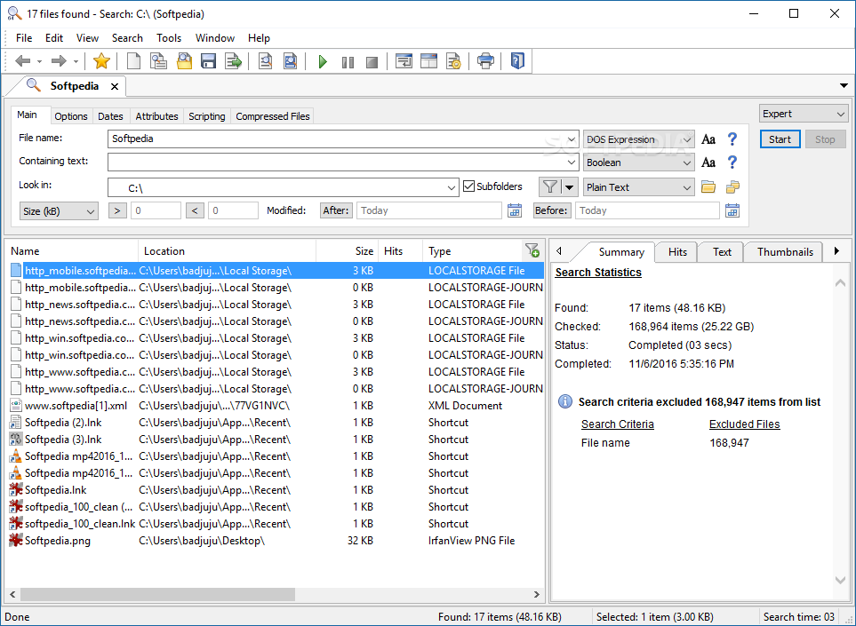Viewport: 856px width, 626px height.
Task: Open the filter funnel dropdown arrow
Action: pyautogui.click(x=569, y=187)
